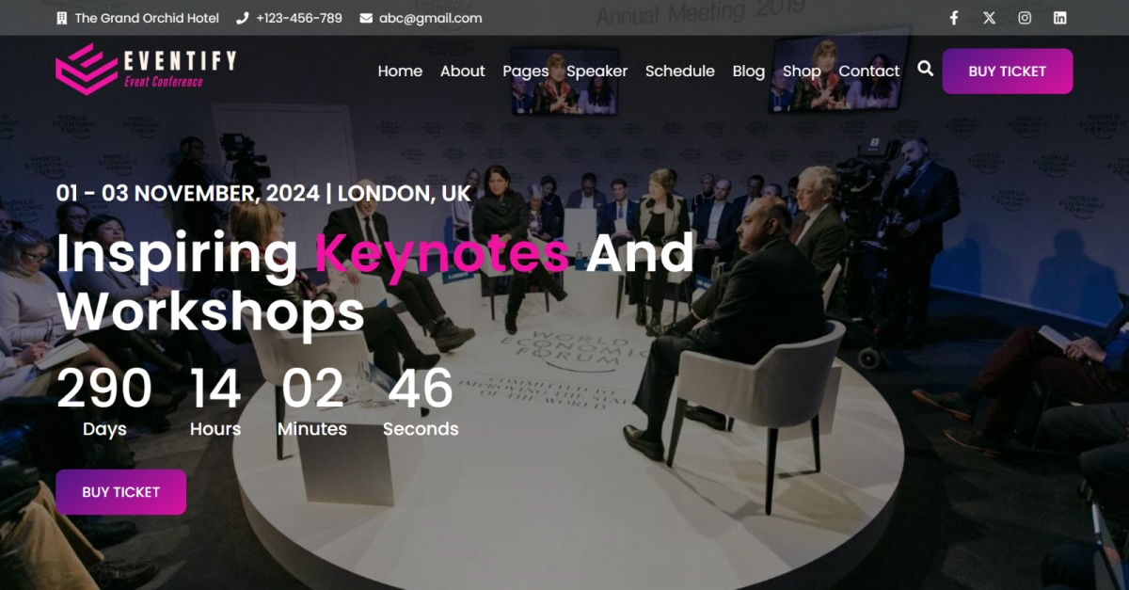This screenshot has height=590, width=1129.
Task: Click the 290 days countdown number
Action: coord(104,388)
